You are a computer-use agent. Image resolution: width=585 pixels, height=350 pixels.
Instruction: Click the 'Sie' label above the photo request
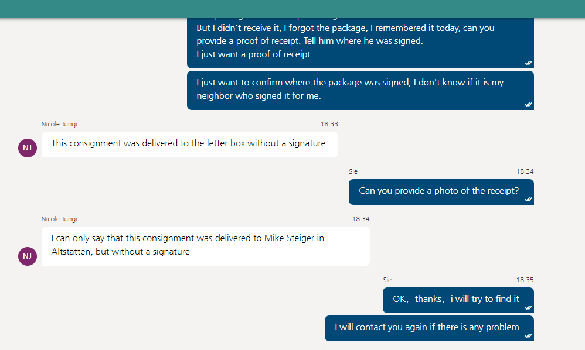click(353, 171)
